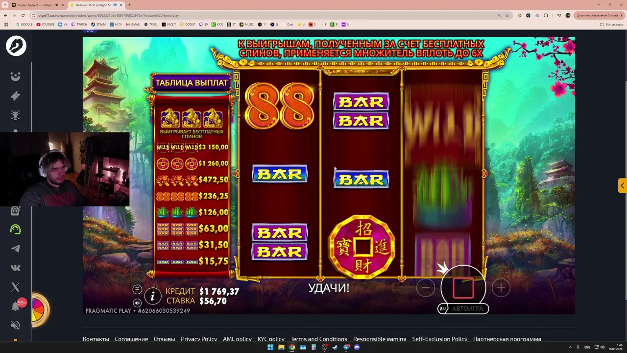Open the Privacy Policy footer link
This screenshot has height=353, width=627.
pos(199,339)
